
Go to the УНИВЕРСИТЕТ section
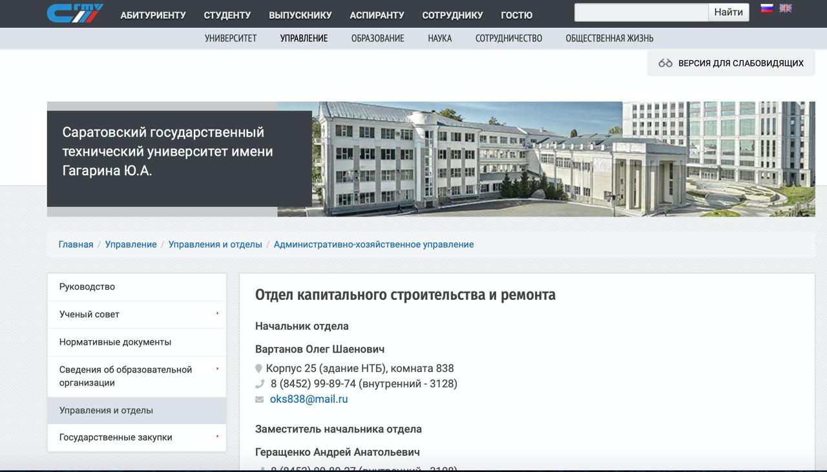click(x=231, y=38)
